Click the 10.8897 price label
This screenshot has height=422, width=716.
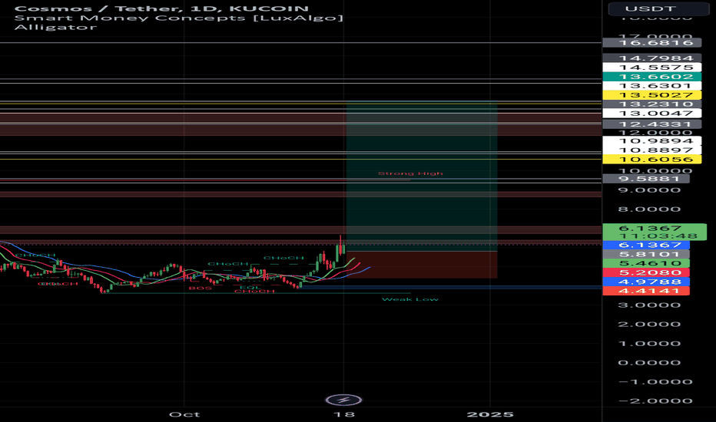(x=652, y=150)
